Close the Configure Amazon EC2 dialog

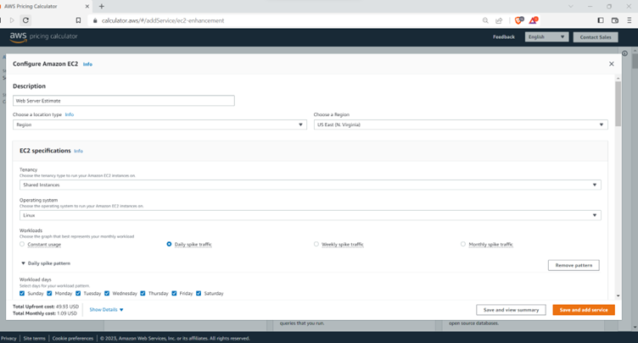(611, 64)
